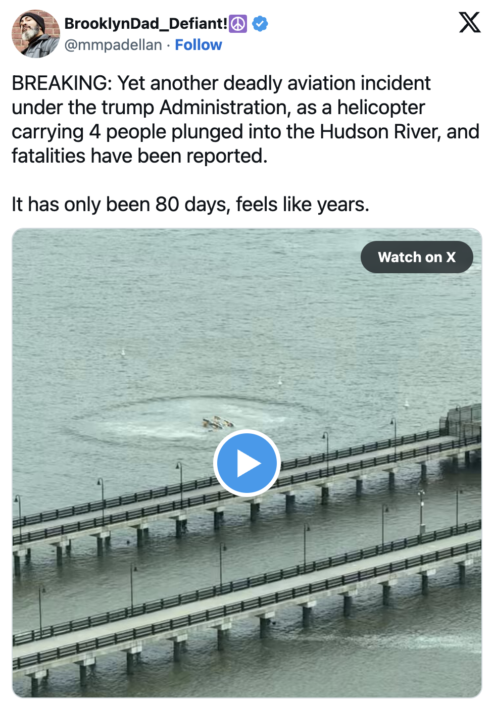Click the helicopter wreckage in the video

218,423
